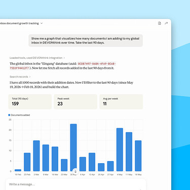Click the 'Avg per week' 11 card
Image resolution: width=190 pixels, height=190 pixels.
point(121,102)
